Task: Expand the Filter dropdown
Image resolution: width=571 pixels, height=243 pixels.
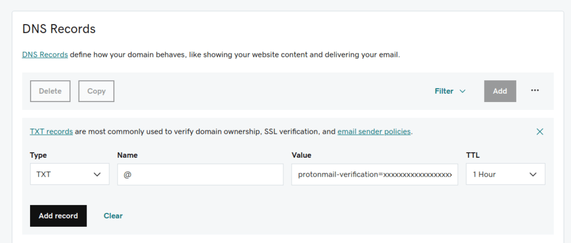Action: click(x=450, y=91)
